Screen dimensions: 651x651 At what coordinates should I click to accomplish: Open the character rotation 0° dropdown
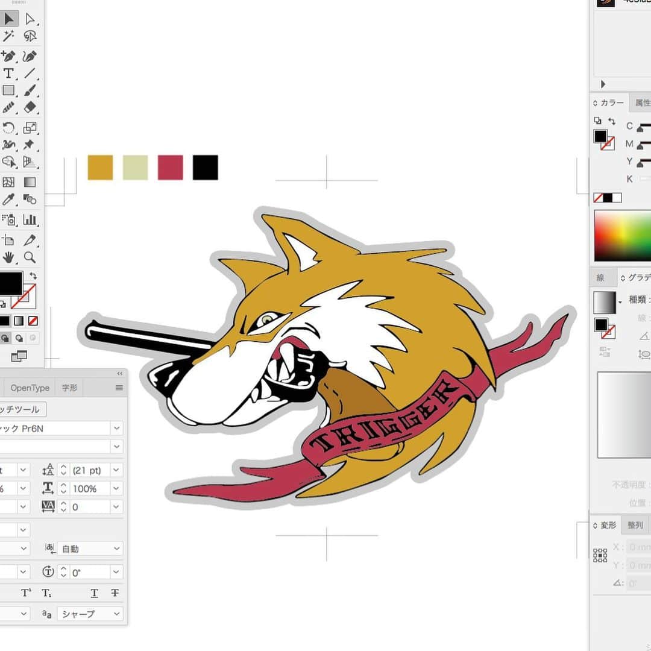[x=117, y=571]
